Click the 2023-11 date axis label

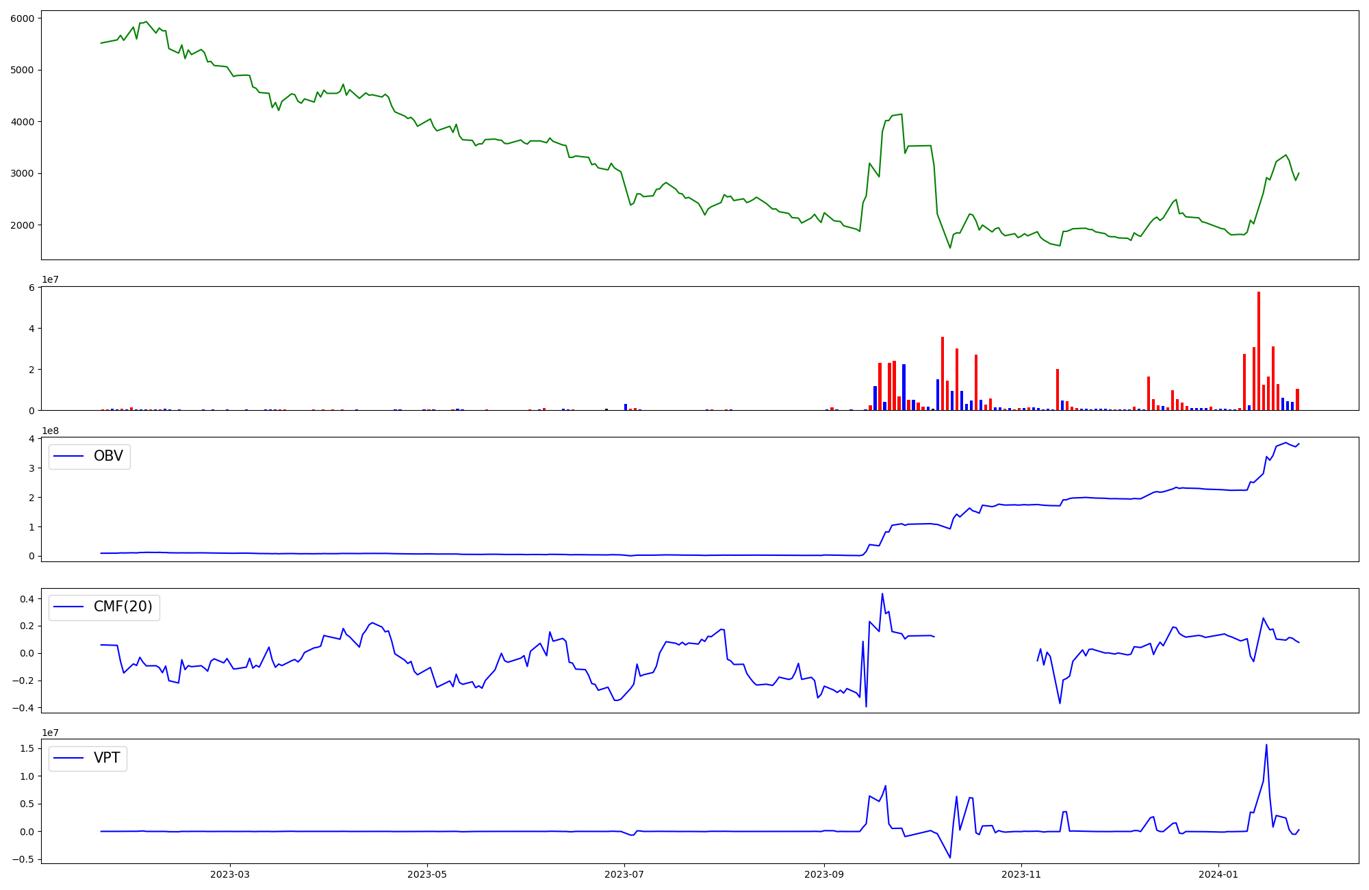pos(1021,874)
